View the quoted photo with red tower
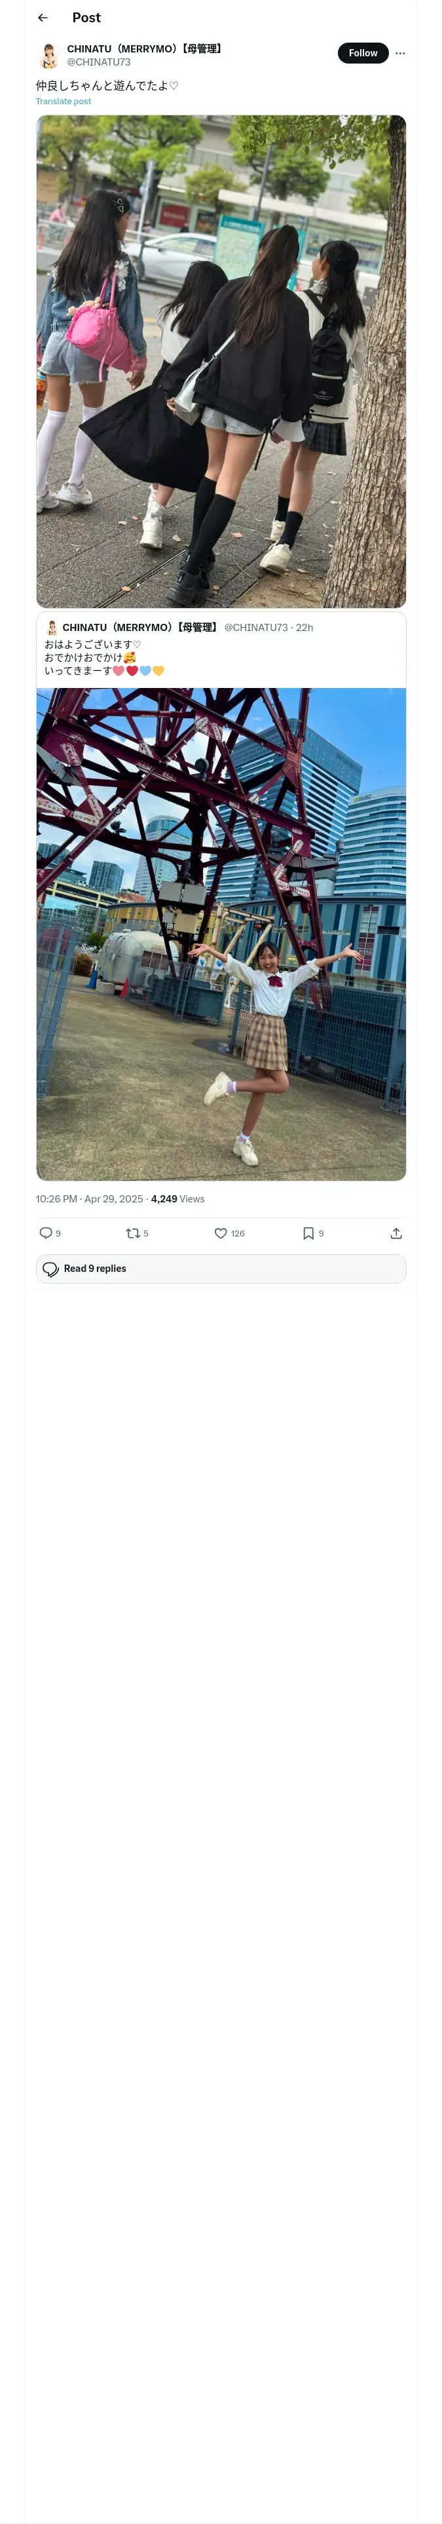Image resolution: width=442 pixels, height=2524 pixels. coord(221,934)
